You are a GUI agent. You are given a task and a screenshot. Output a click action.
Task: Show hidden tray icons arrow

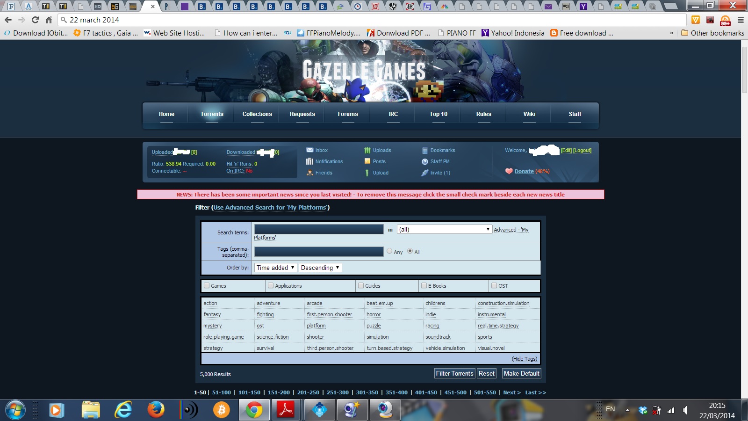pos(627,410)
